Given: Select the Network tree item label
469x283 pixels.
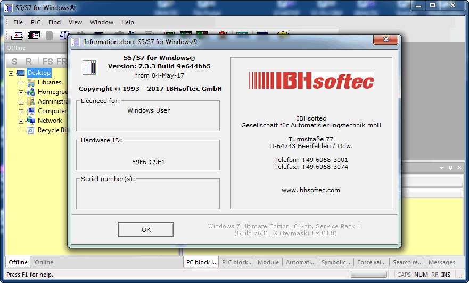Looking at the screenshot, I should click(50, 121).
